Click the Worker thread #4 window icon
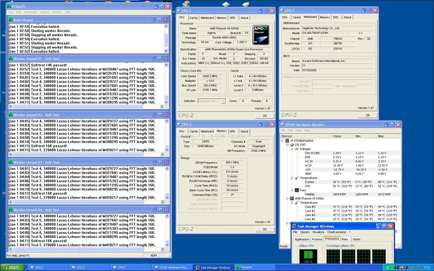Image resolution: width=434 pixels, height=271 pixels. click(11, 210)
